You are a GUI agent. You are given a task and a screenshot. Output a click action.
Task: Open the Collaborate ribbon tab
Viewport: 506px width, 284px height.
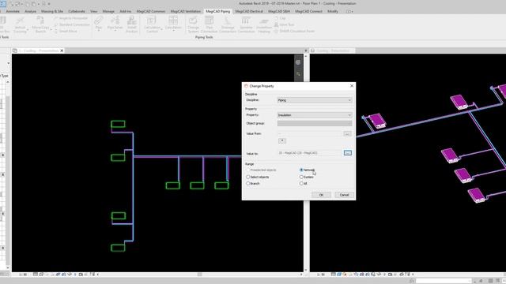point(77,11)
